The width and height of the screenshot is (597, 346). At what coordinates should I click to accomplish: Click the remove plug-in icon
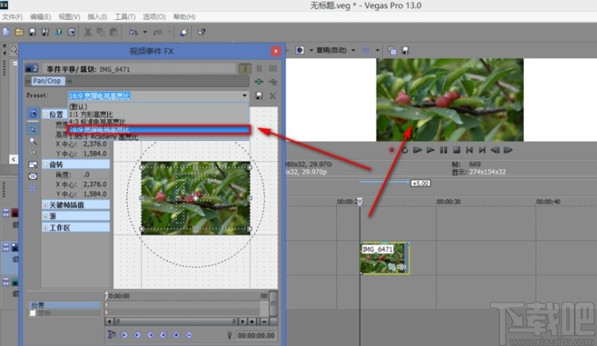click(273, 82)
